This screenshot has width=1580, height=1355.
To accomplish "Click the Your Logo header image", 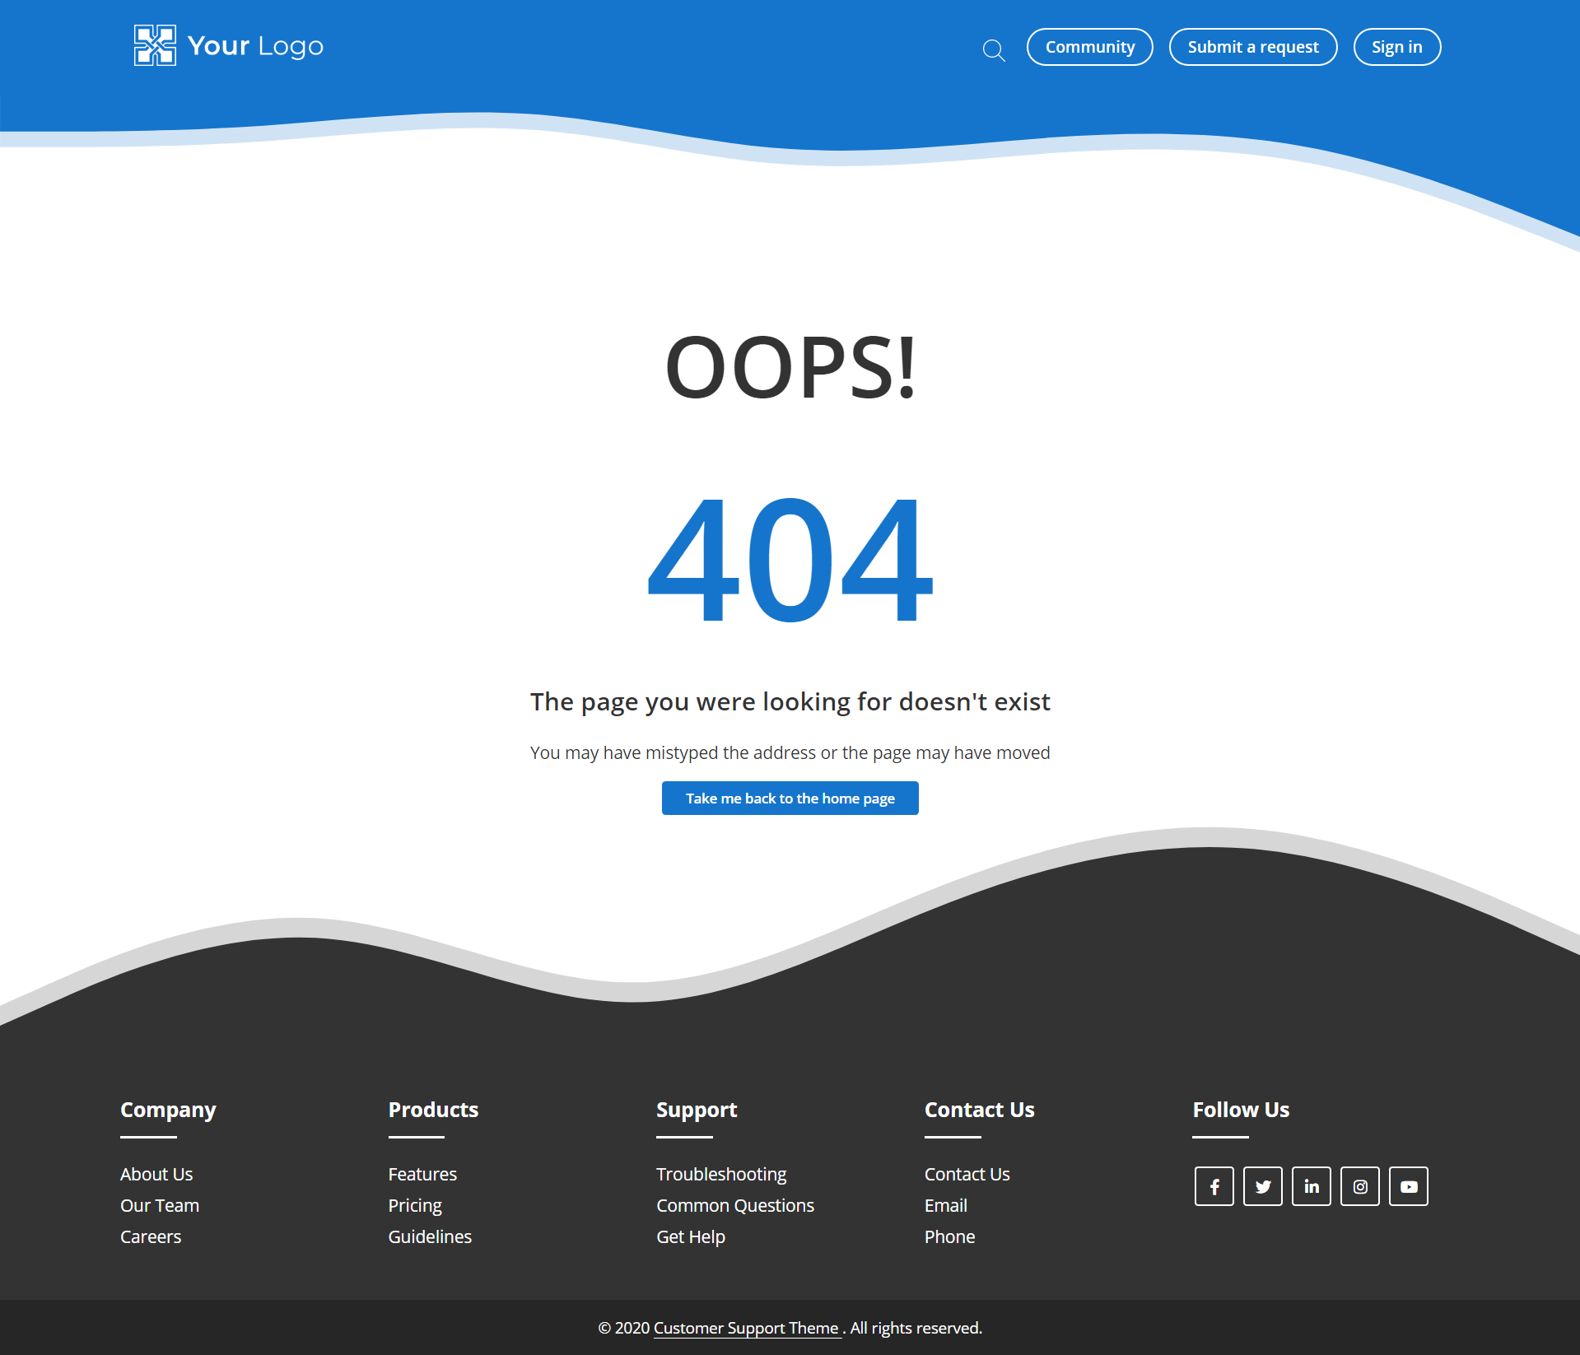I will tap(229, 45).
